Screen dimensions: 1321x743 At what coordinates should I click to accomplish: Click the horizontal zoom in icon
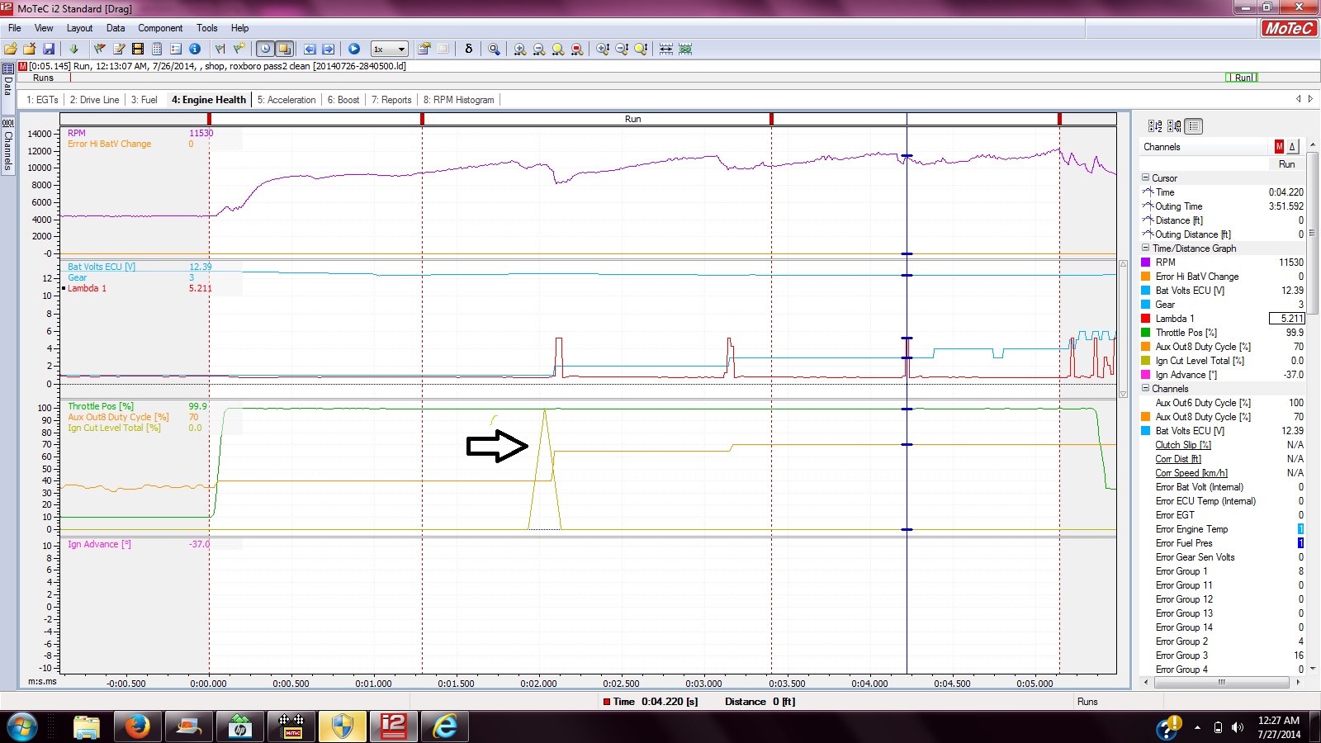click(520, 49)
